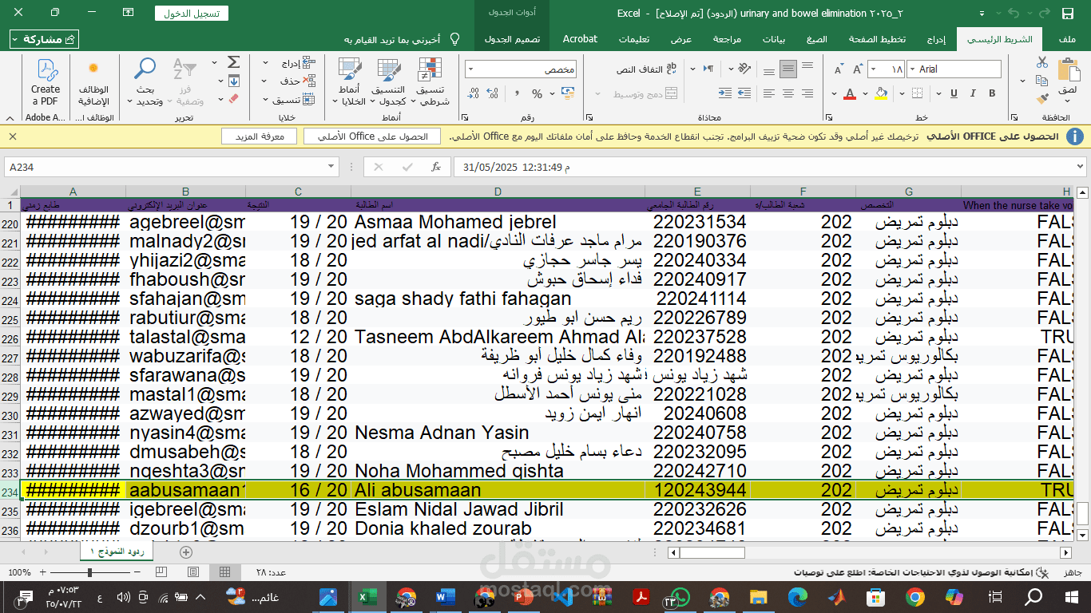
Task: Switch to Data (بيانات) tab
Action: [x=773, y=39]
